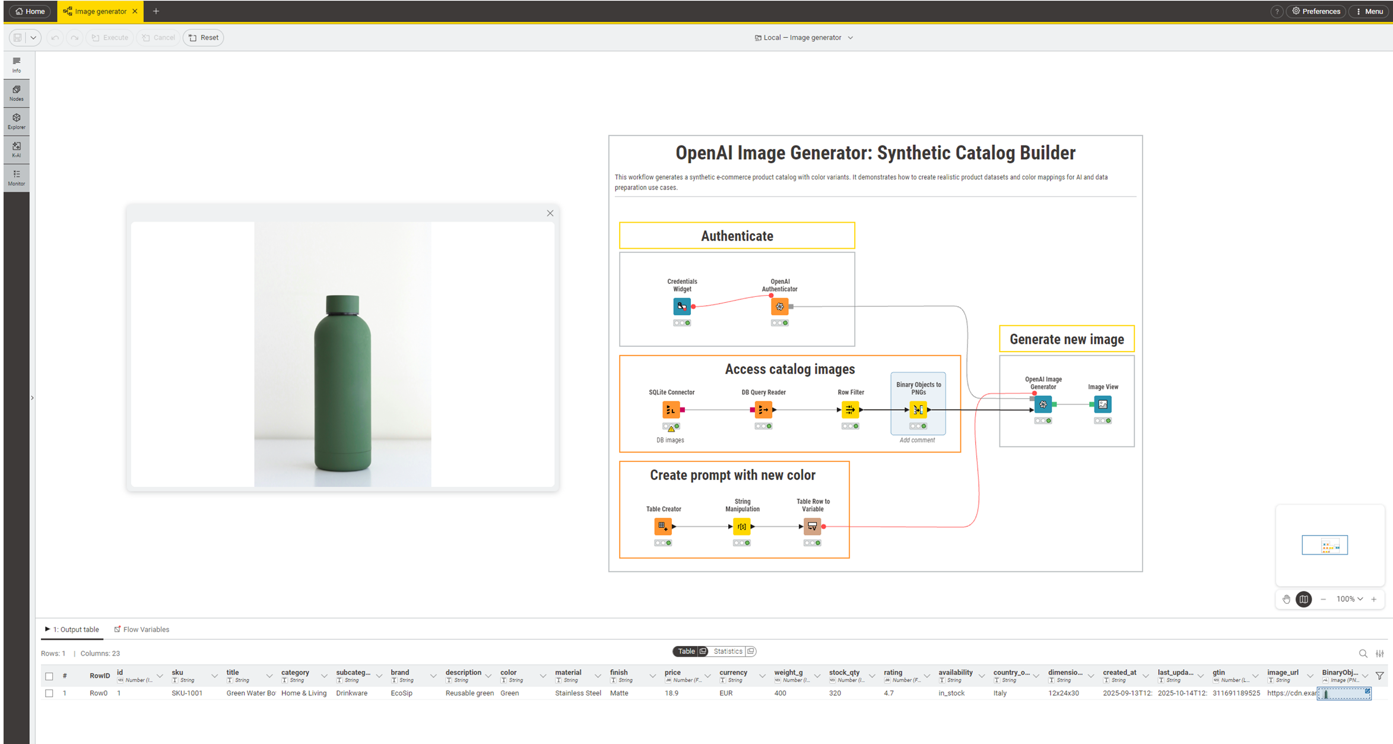
Task: Expand the Local — Image generator breadcrumb dropdown
Action: pos(851,37)
